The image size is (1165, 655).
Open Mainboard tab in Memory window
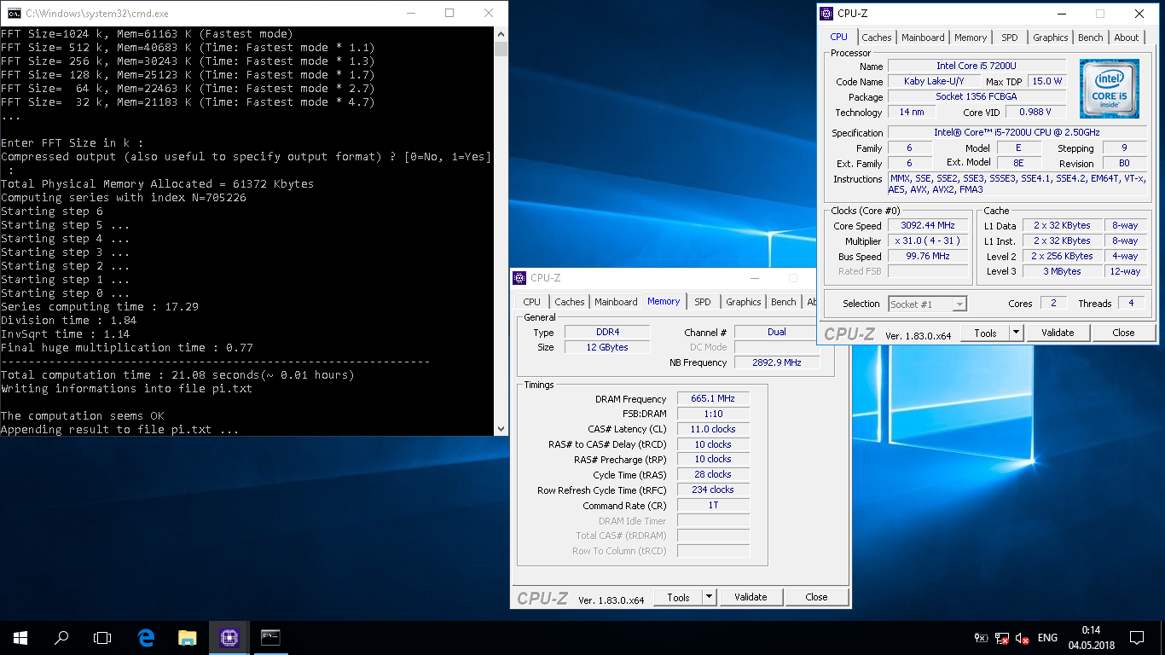(616, 302)
